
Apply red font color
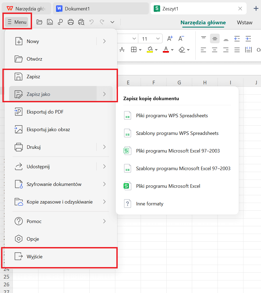(166, 49)
